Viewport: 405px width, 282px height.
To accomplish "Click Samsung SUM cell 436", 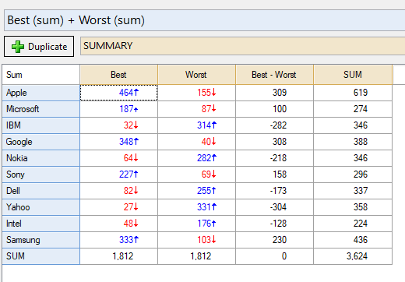I will pyautogui.click(x=353, y=240).
